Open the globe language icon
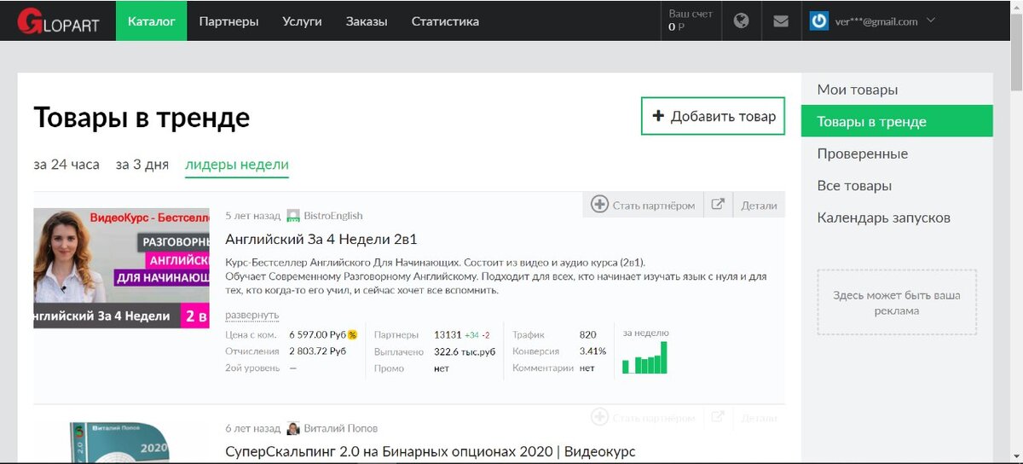1023x464 pixels. tap(742, 21)
